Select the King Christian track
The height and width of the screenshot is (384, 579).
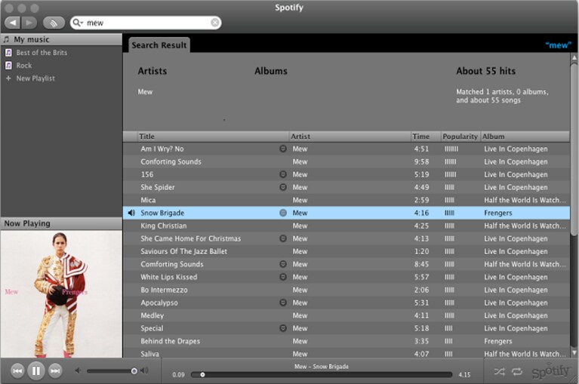[346, 226]
